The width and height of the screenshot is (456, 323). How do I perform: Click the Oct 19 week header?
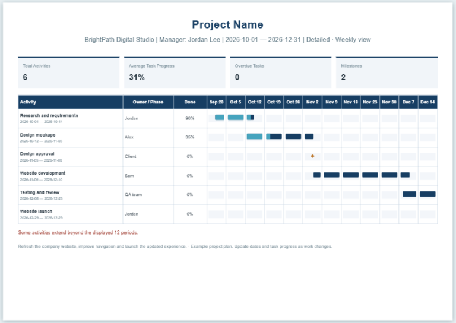[x=274, y=102]
